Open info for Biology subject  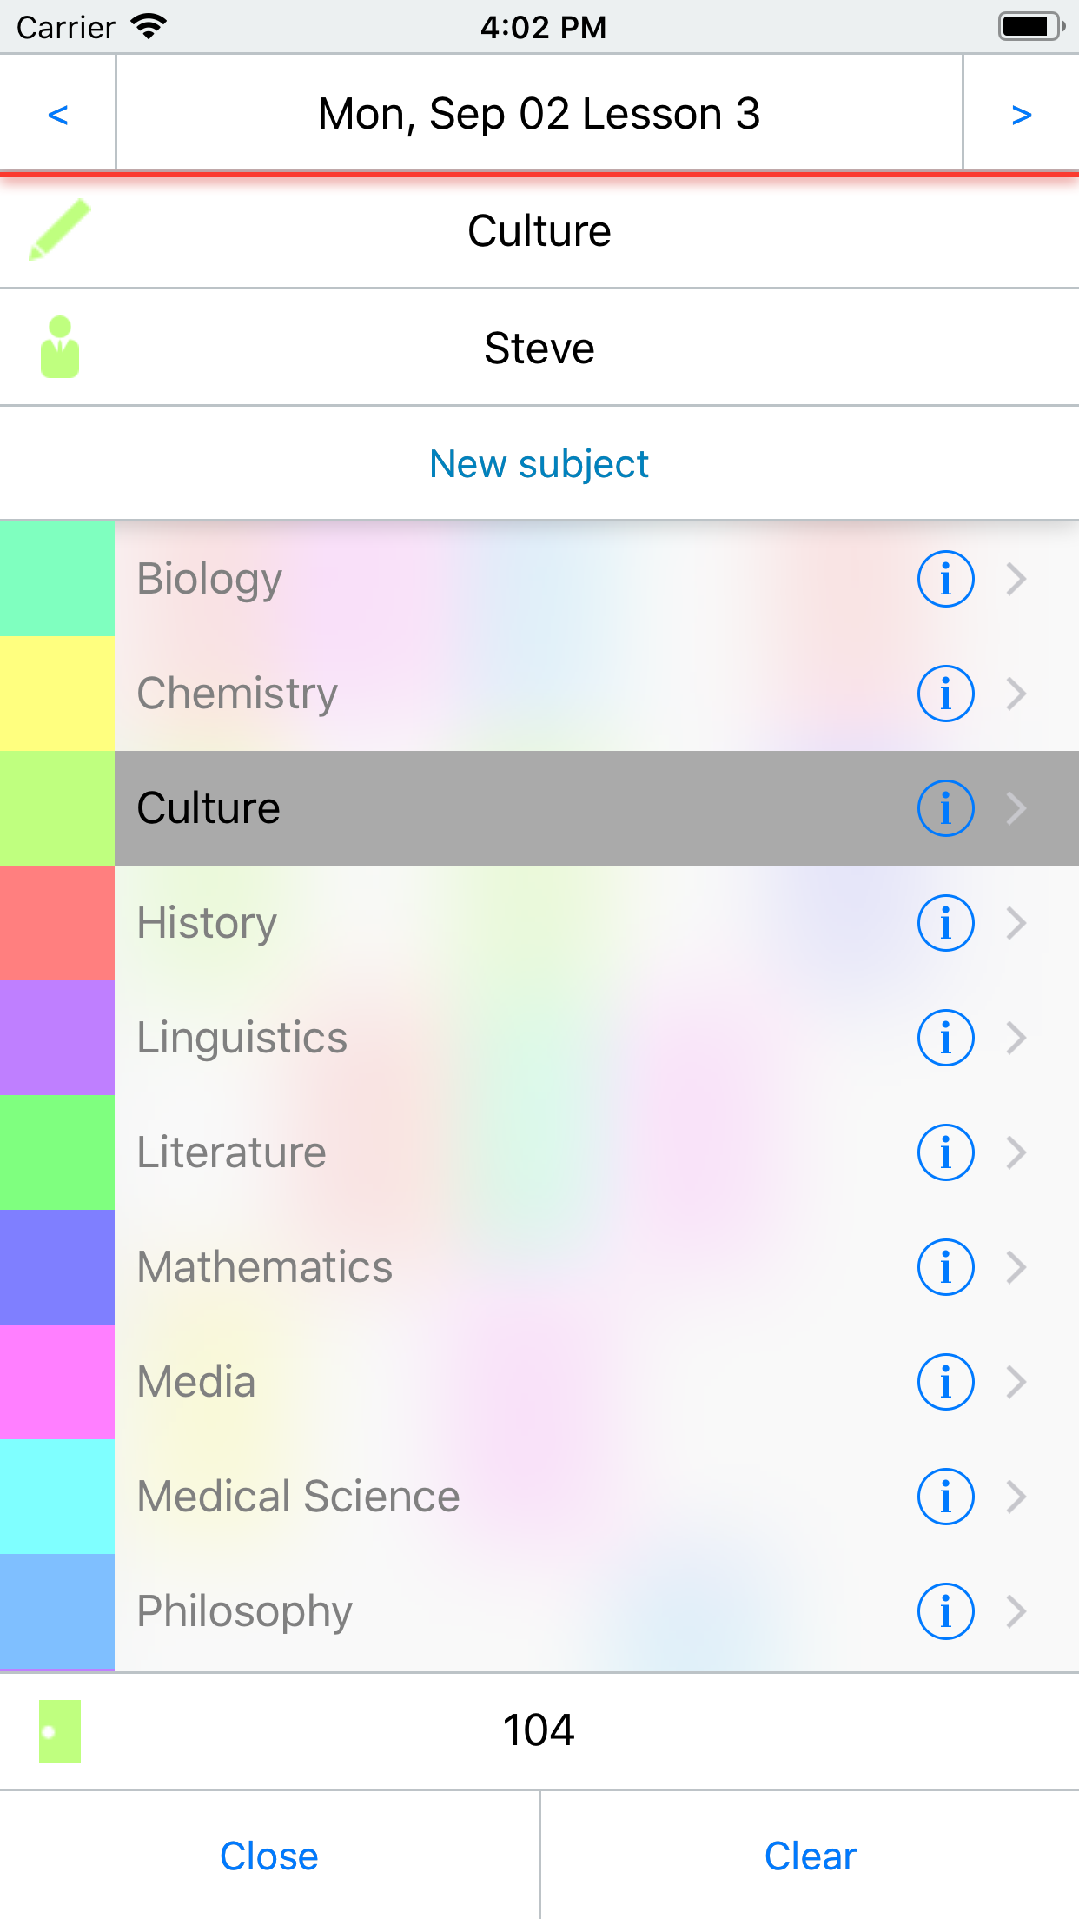click(945, 579)
